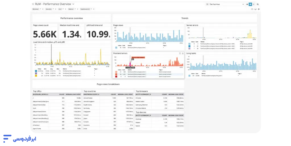The height and width of the screenshot is (146, 291).
Task: Select the /cart row in Top URLs
Action: pos(57,108)
